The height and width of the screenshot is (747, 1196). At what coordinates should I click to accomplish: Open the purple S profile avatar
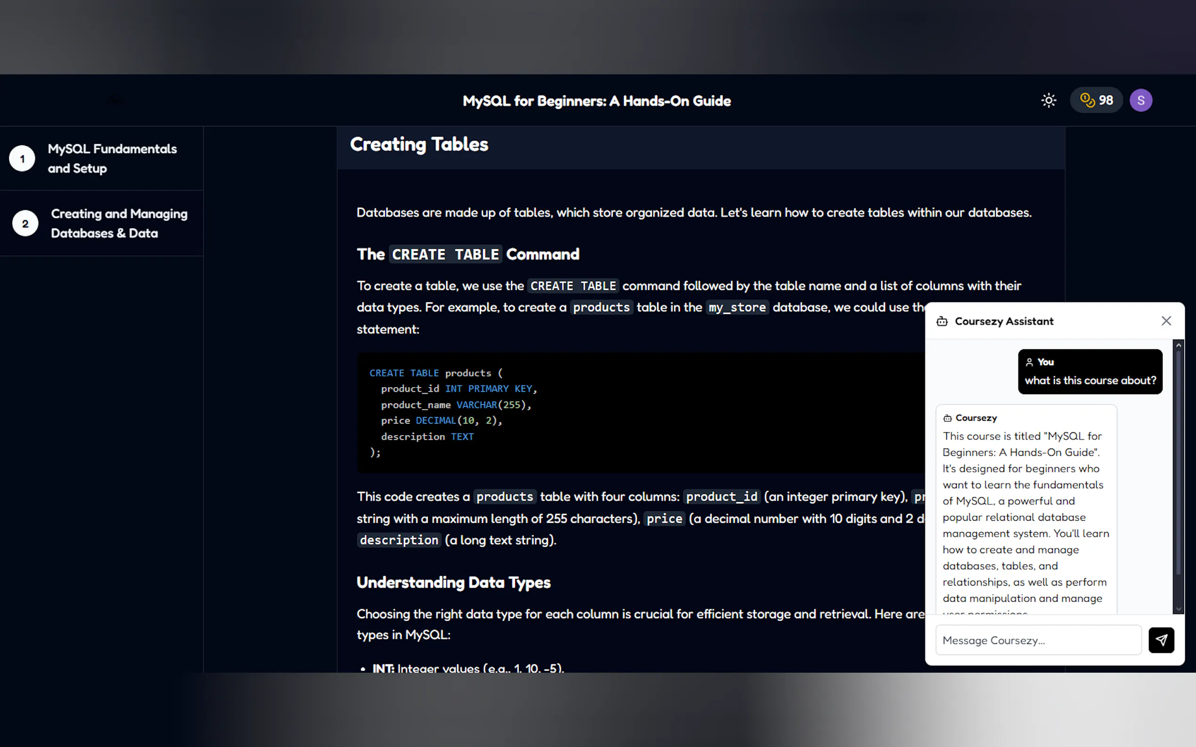1140,100
